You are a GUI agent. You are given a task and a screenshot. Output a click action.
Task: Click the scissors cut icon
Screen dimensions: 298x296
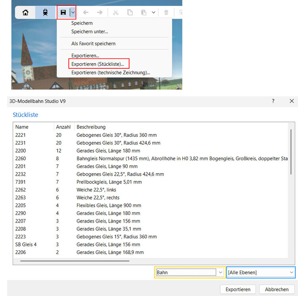point(116,12)
